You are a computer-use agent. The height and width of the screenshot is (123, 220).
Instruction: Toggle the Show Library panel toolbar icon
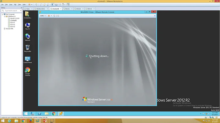tap(53, 5)
